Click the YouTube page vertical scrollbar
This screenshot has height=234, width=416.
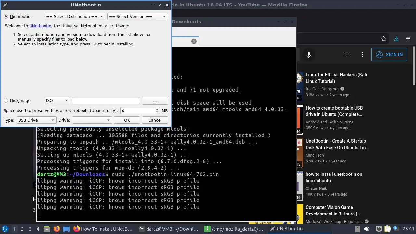coord(414,67)
